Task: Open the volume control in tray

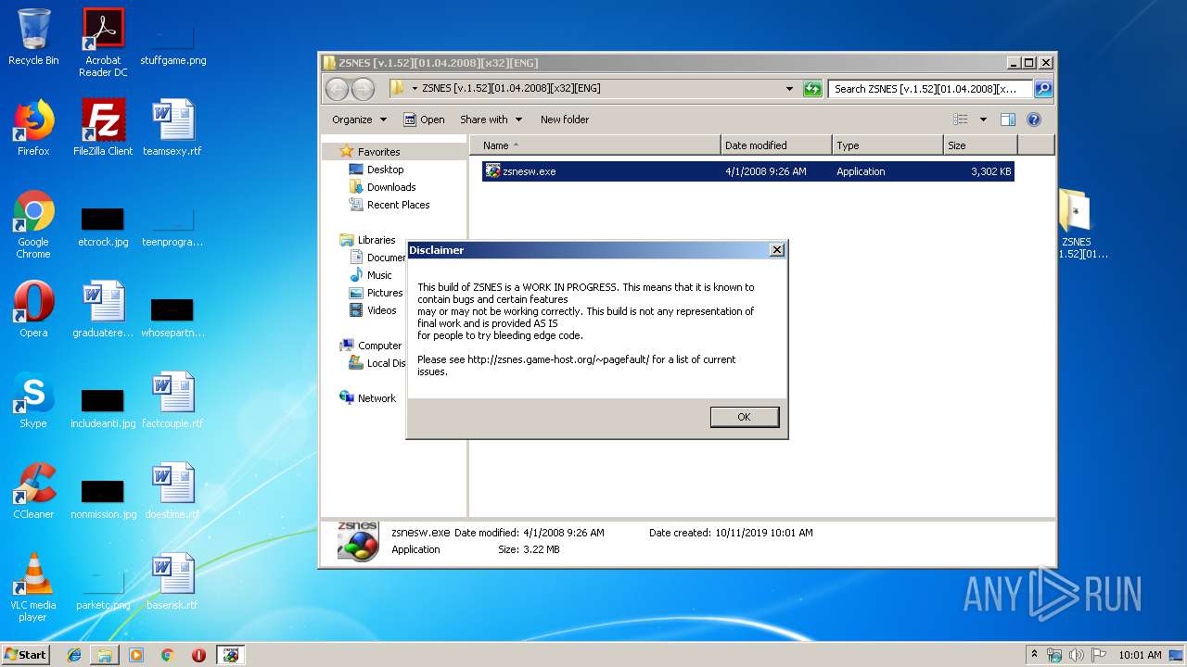Action: [x=1077, y=655]
